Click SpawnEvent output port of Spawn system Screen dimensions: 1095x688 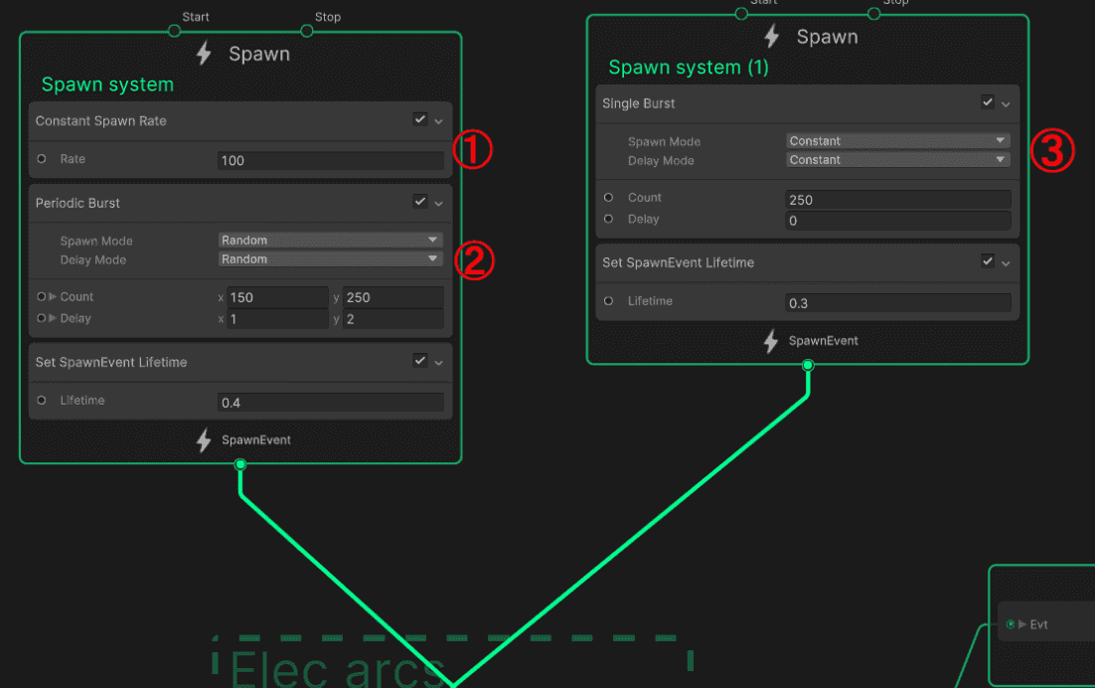pos(239,464)
